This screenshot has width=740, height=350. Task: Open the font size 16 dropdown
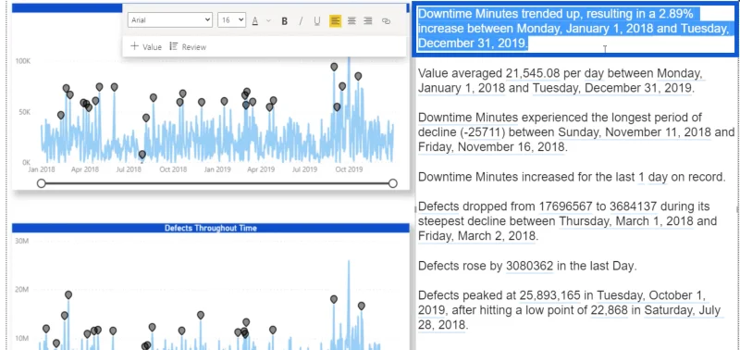pyautogui.click(x=232, y=19)
